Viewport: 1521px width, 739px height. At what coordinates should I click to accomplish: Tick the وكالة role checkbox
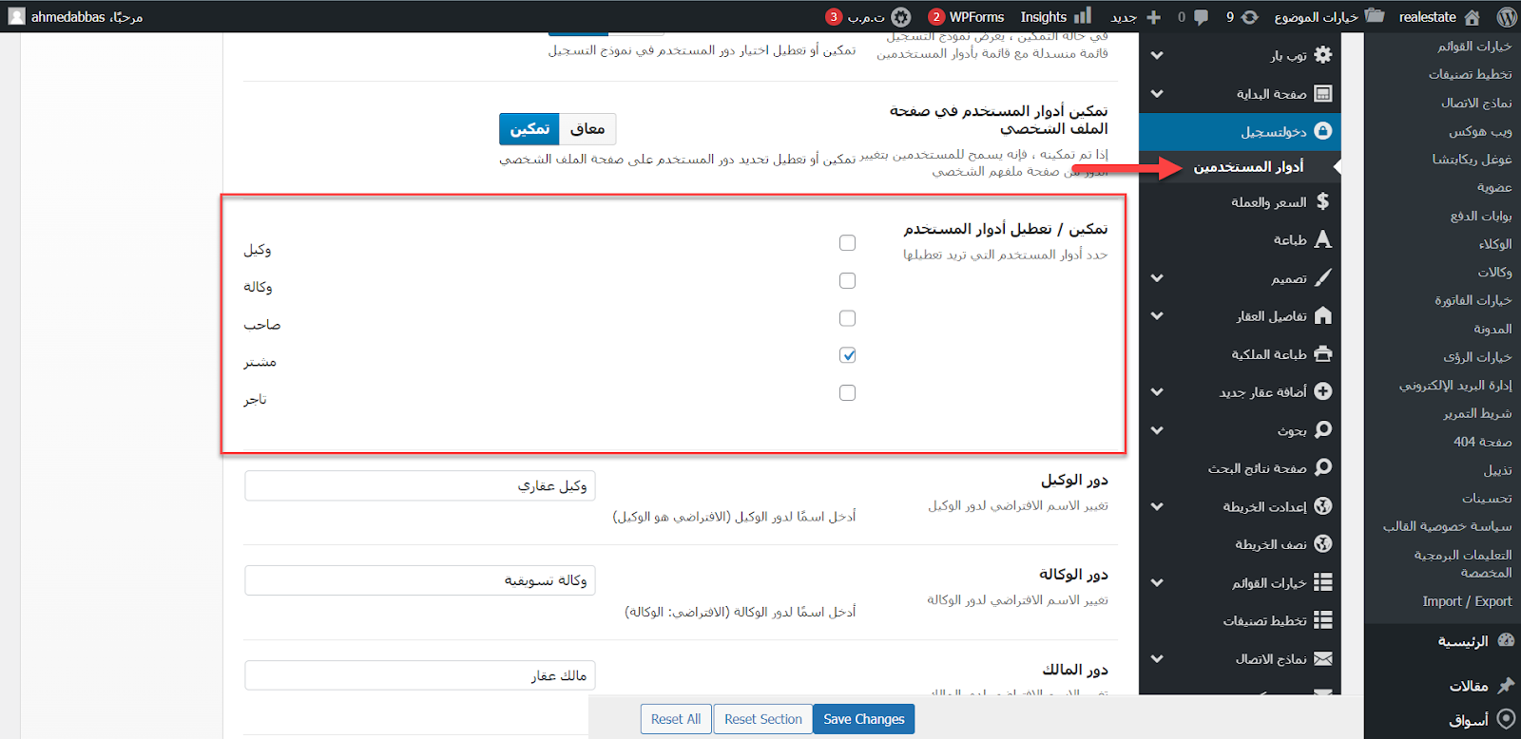coord(848,280)
